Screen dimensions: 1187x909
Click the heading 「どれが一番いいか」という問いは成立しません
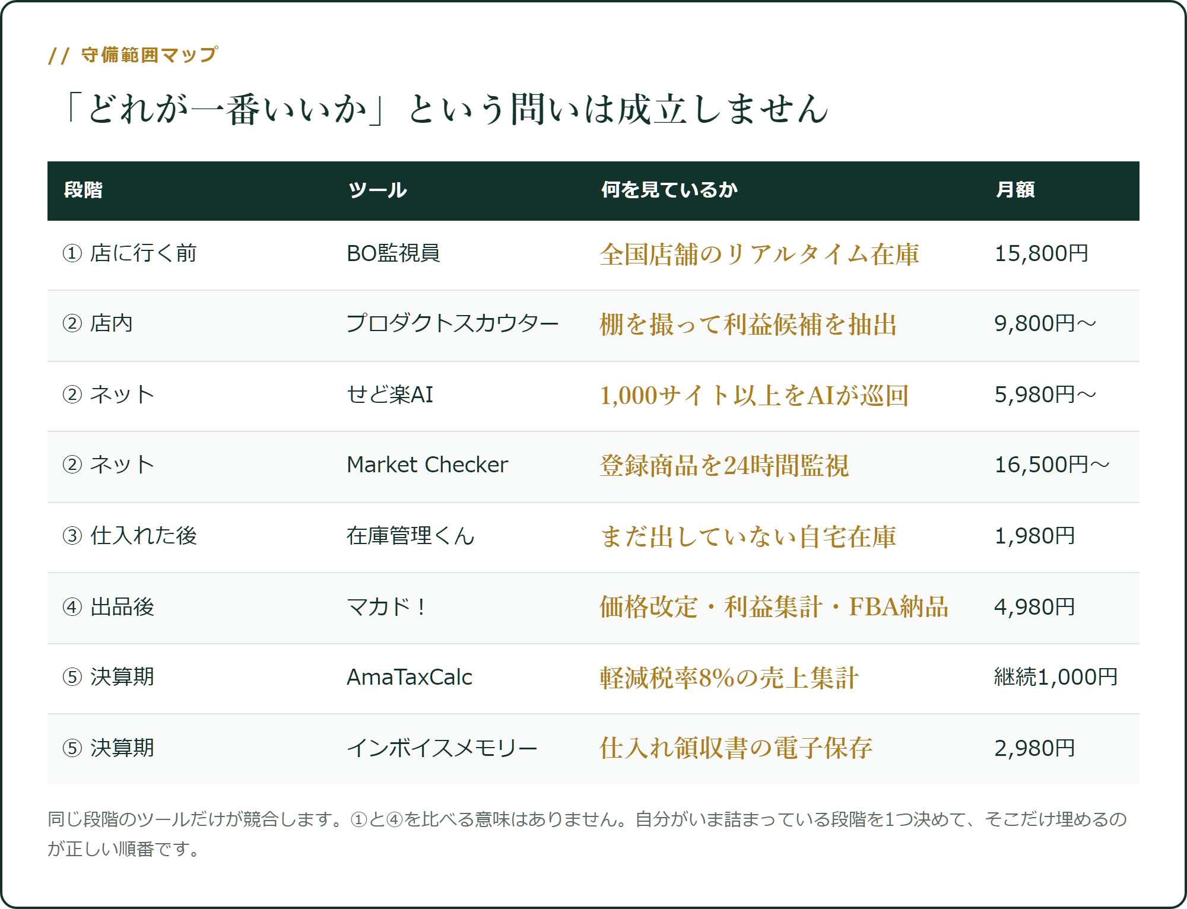coord(445,109)
